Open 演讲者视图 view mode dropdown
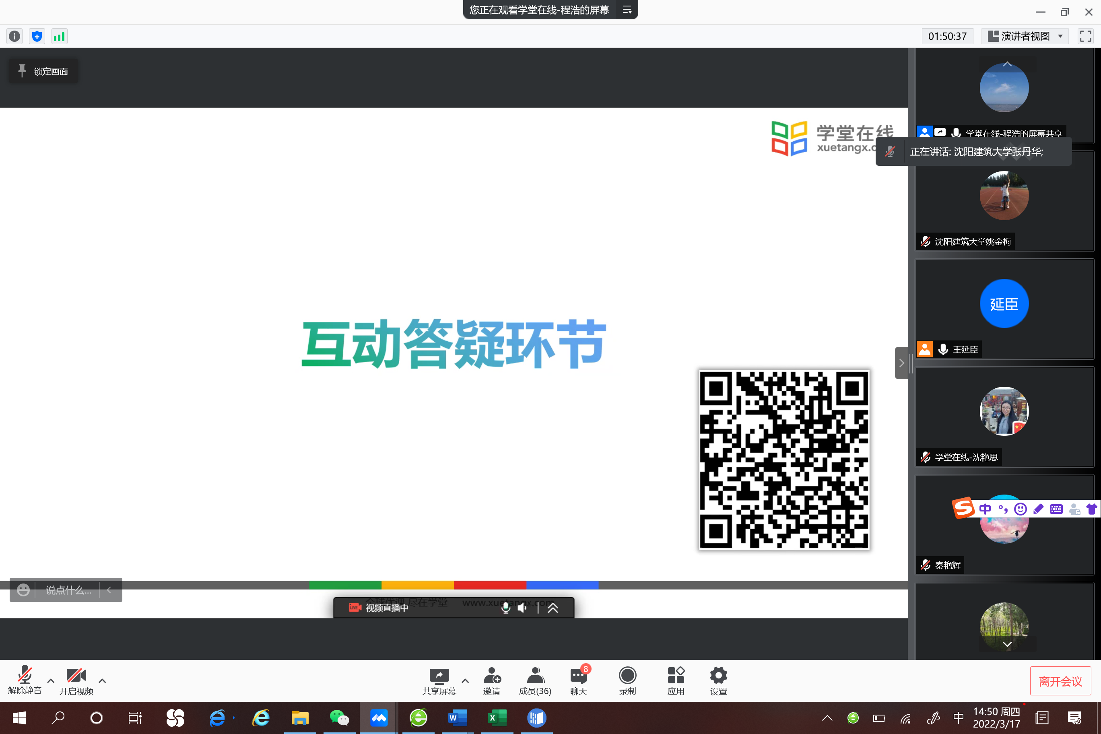The height and width of the screenshot is (734, 1101). (x=1025, y=36)
